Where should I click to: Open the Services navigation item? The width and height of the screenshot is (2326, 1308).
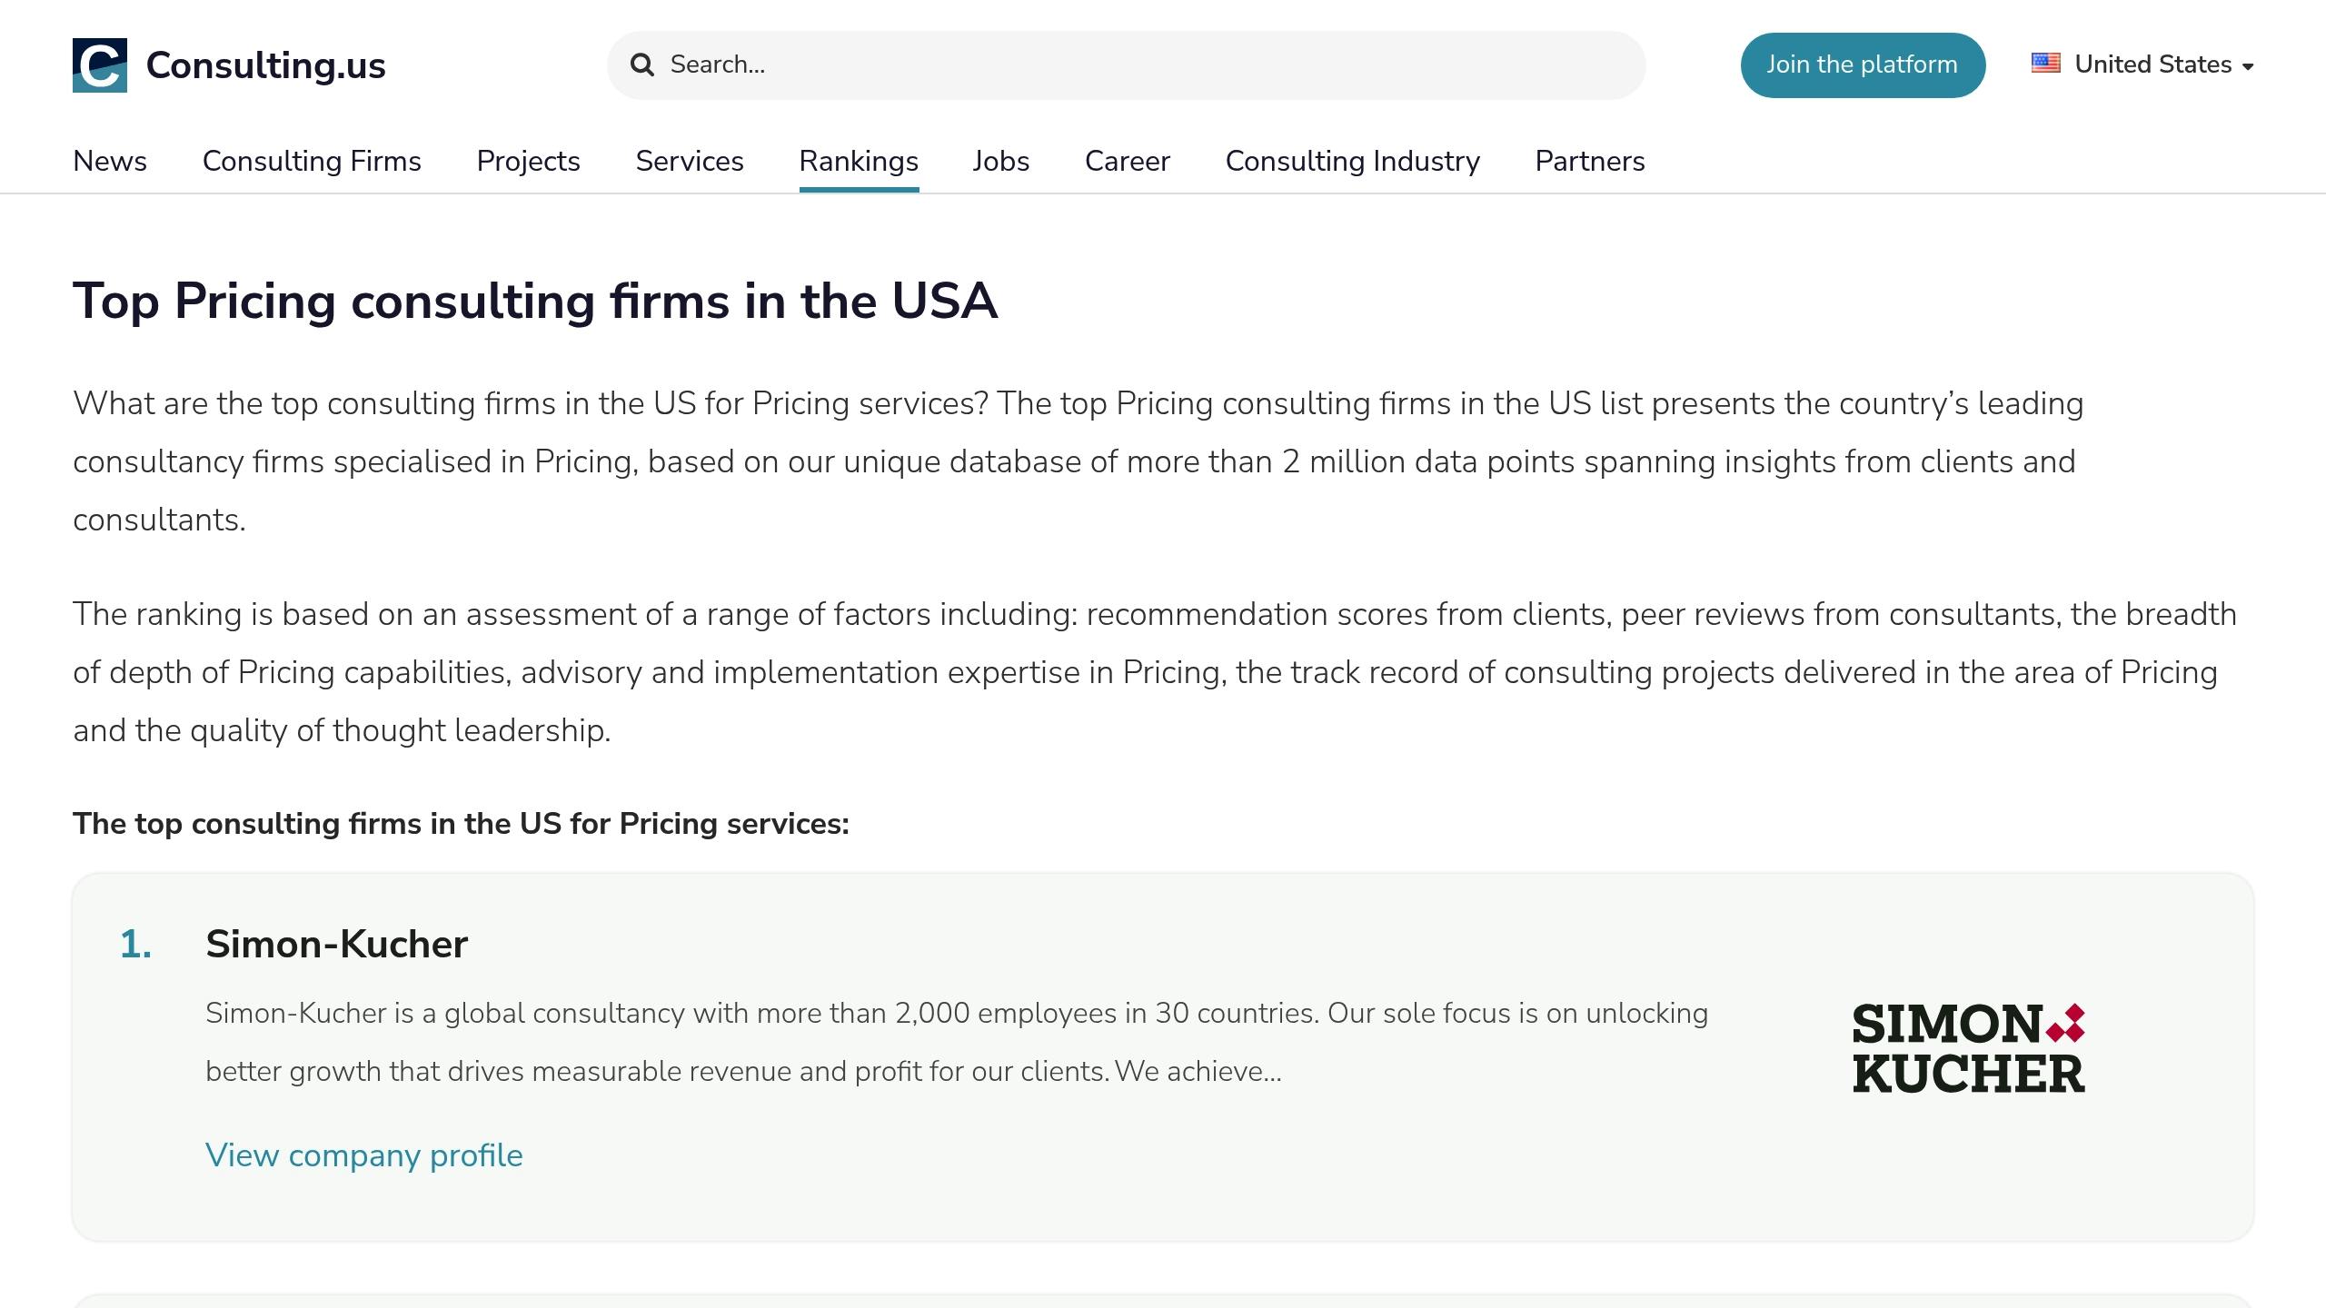[690, 161]
